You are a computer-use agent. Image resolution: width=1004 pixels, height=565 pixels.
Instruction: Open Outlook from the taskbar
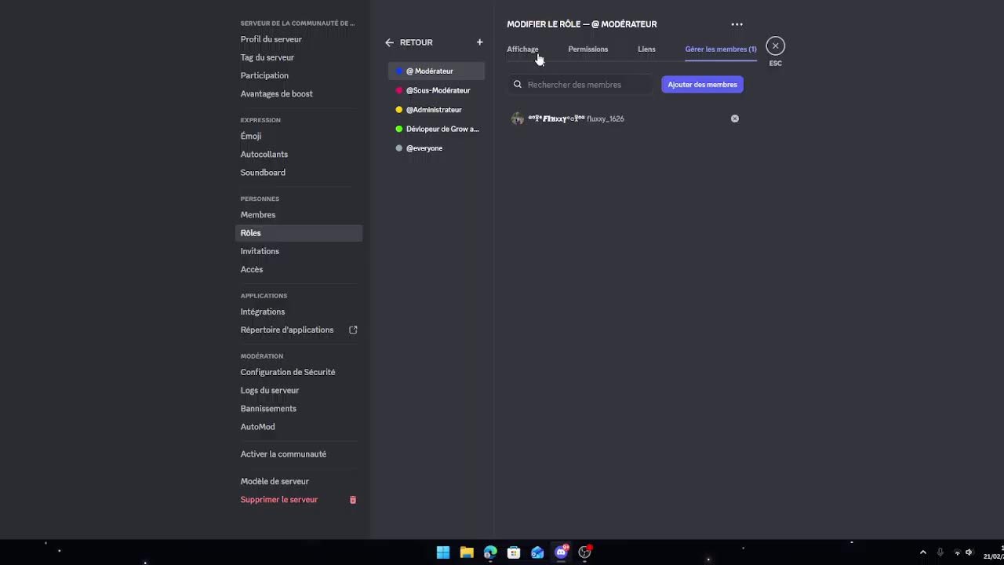tap(537, 552)
